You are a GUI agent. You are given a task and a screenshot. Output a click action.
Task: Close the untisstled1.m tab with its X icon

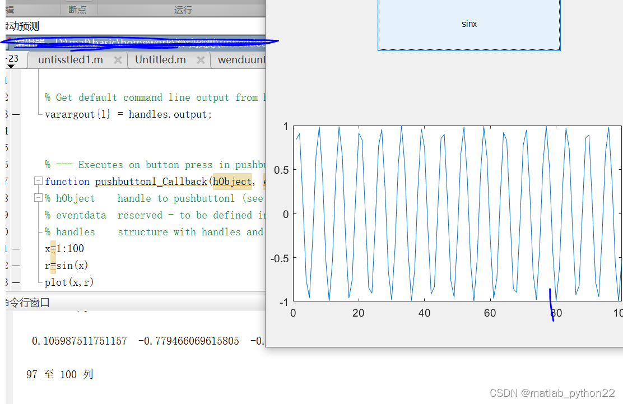coord(118,59)
